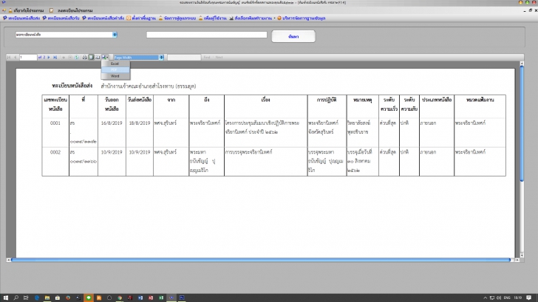Show hidden system tray icons

485,298
